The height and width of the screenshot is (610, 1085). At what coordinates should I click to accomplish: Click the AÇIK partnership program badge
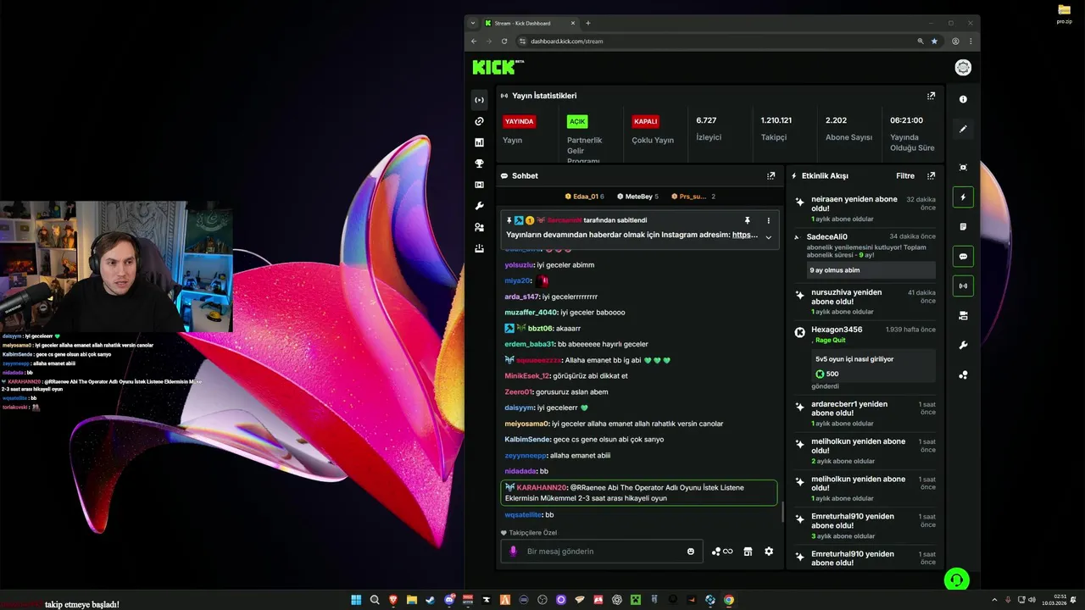(577, 121)
